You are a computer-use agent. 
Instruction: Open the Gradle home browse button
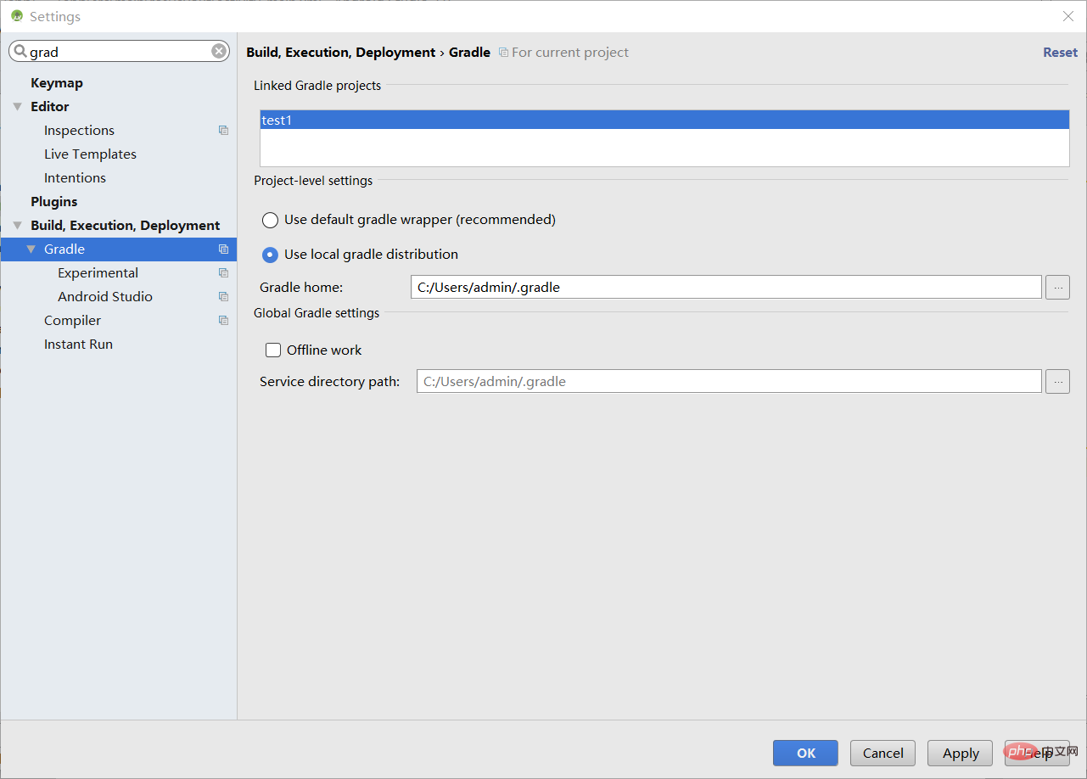click(1057, 287)
